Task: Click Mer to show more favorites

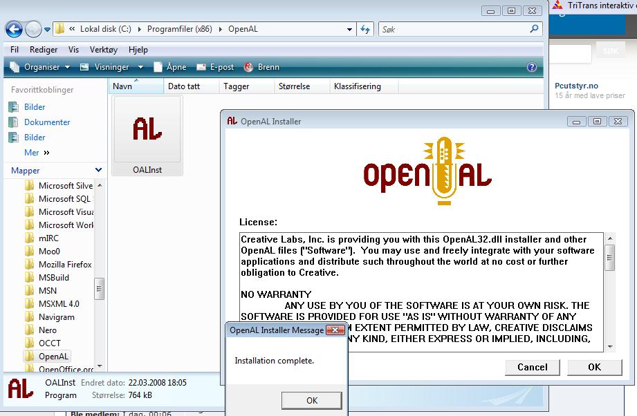Action: coord(37,153)
